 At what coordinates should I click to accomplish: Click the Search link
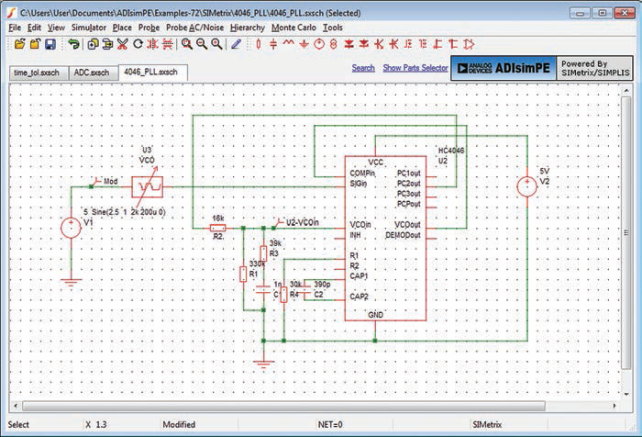pyautogui.click(x=363, y=68)
